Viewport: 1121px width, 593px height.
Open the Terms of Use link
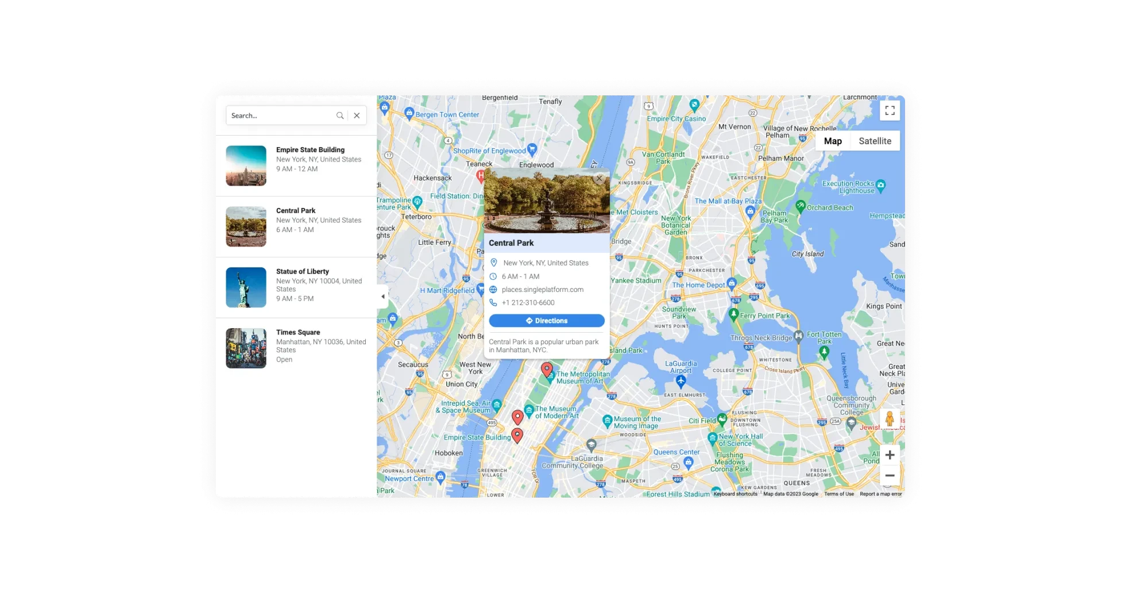pos(839,494)
